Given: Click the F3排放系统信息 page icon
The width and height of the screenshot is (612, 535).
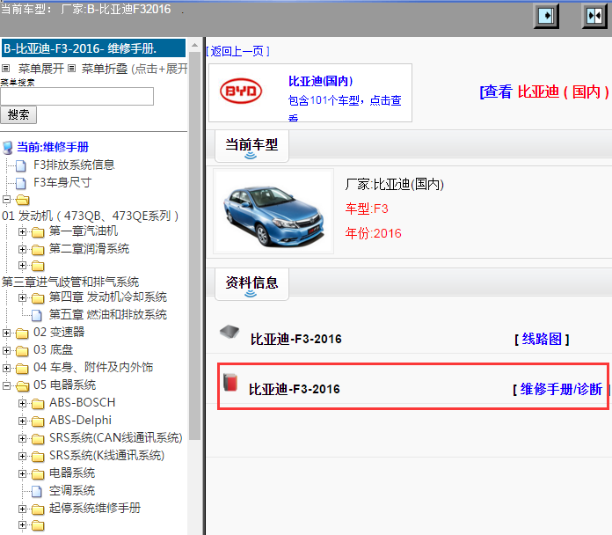Looking at the screenshot, I should point(21,165).
